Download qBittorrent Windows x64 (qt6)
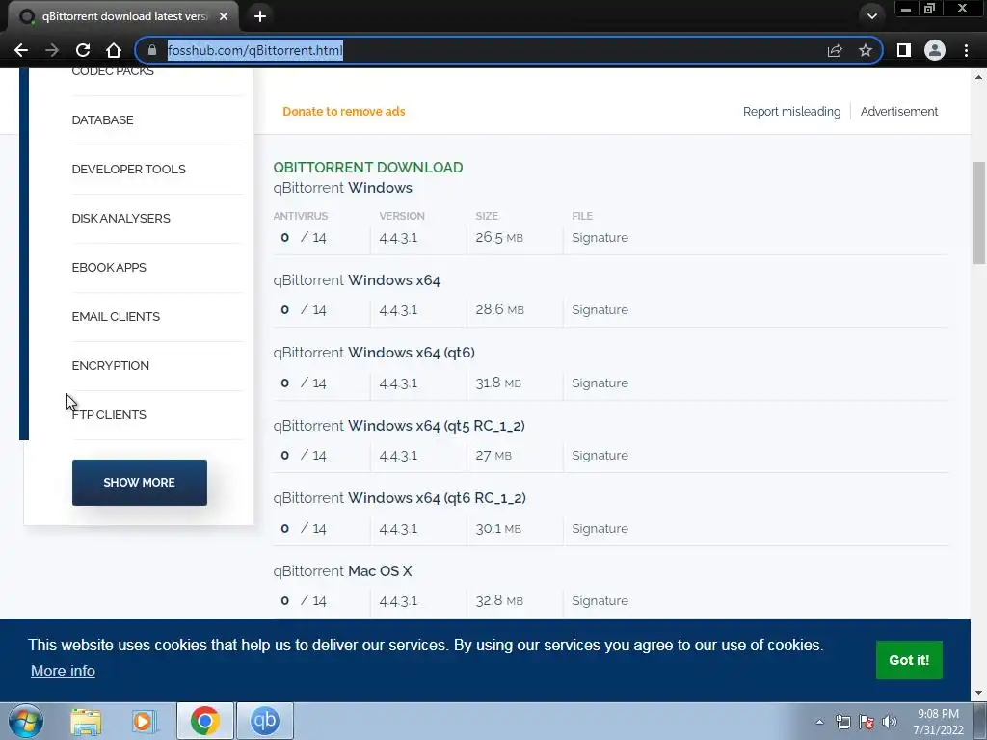 pos(374,353)
